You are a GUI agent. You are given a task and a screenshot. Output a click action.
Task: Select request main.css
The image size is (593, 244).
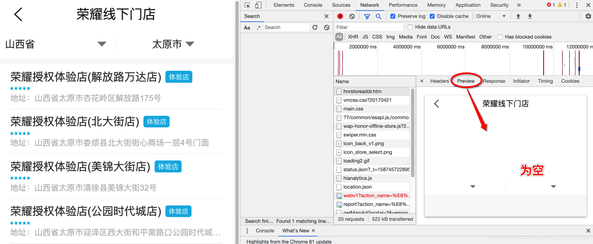point(373,109)
